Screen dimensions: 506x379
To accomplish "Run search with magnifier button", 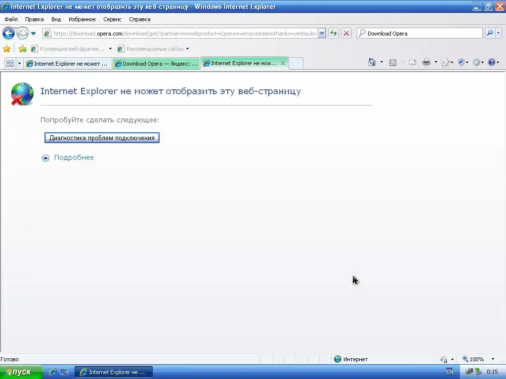I will coord(490,33).
